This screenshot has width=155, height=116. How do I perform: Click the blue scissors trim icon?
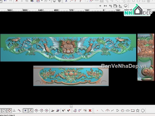66,1
